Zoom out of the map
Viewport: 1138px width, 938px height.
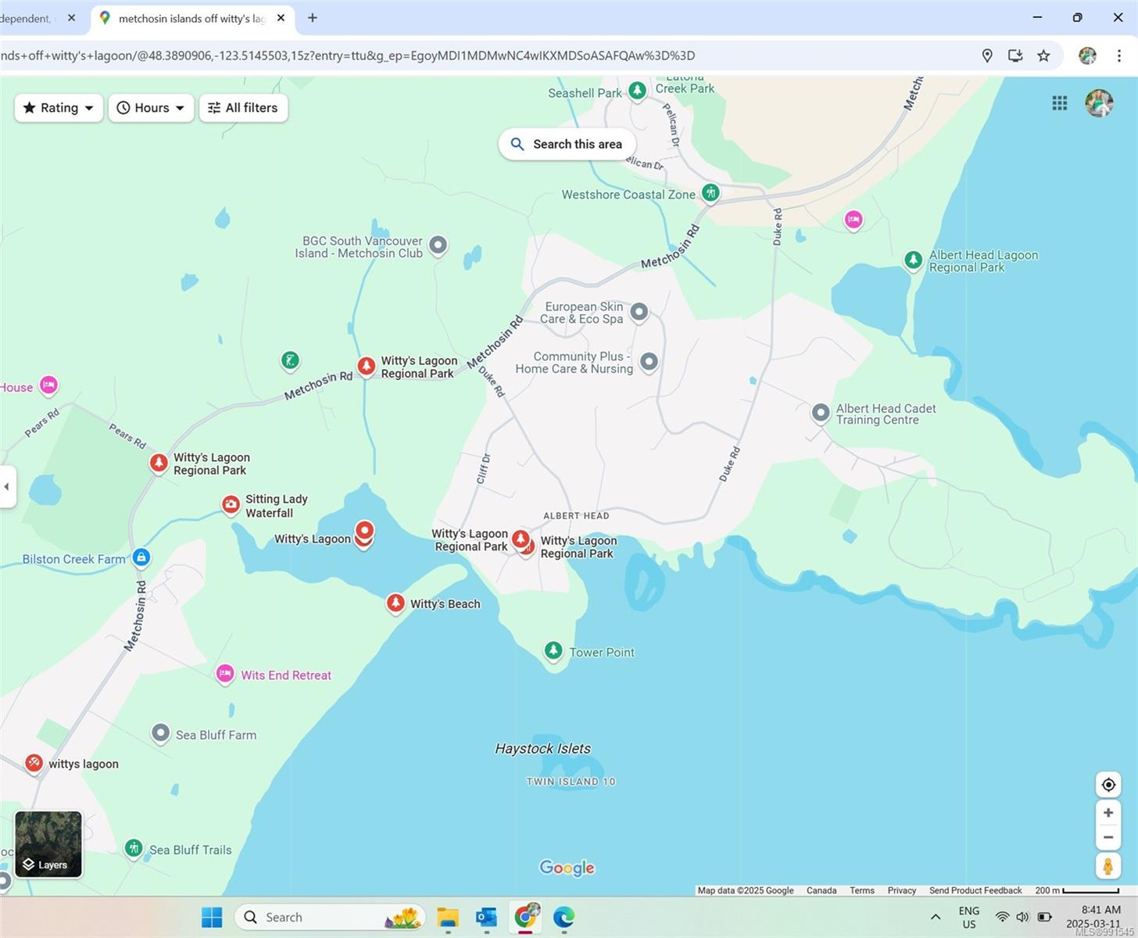pos(1108,837)
